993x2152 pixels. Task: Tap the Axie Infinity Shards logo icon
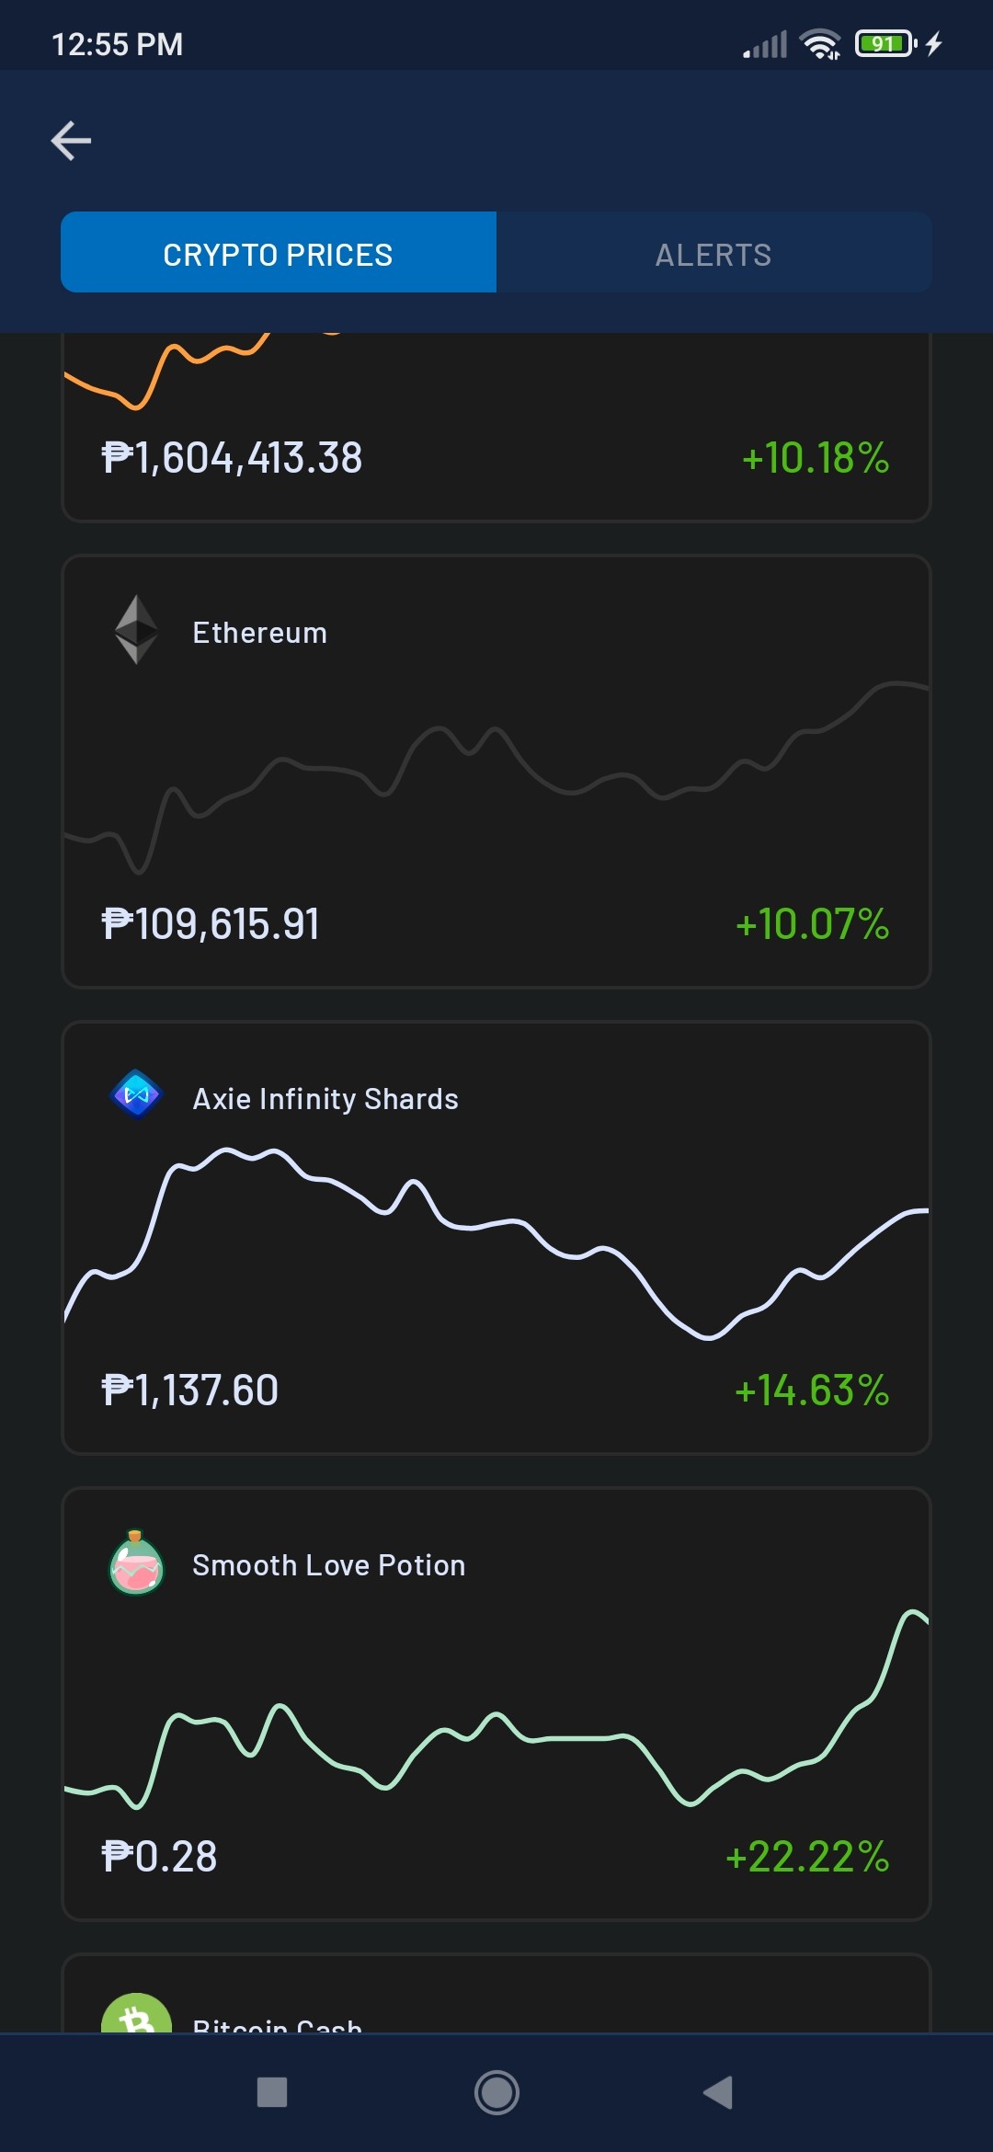pos(136,1094)
